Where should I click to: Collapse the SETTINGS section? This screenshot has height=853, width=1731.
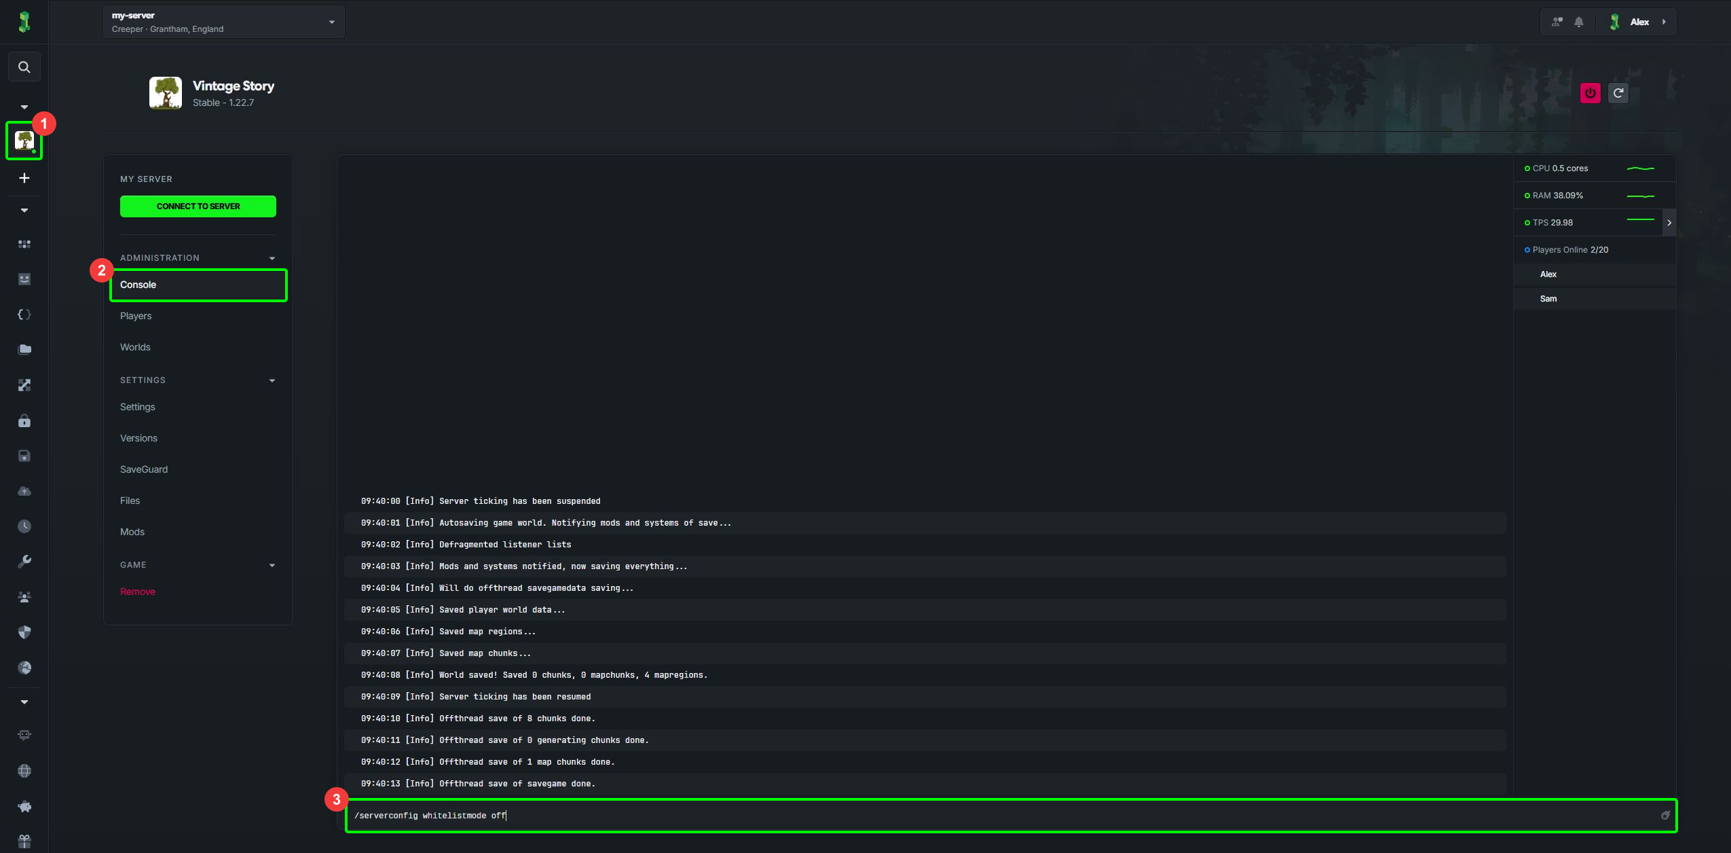(x=272, y=380)
